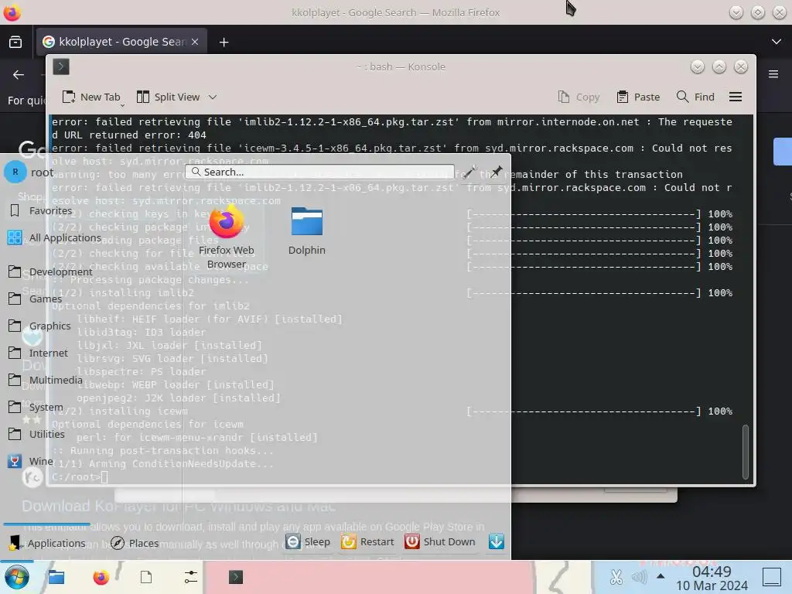Viewport: 792px width, 594px height.
Task: Open a new Firefox tab
Action: 224,43
